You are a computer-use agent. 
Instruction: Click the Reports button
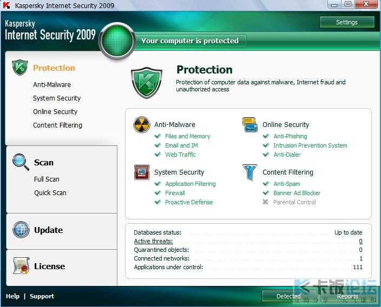[x=347, y=296]
